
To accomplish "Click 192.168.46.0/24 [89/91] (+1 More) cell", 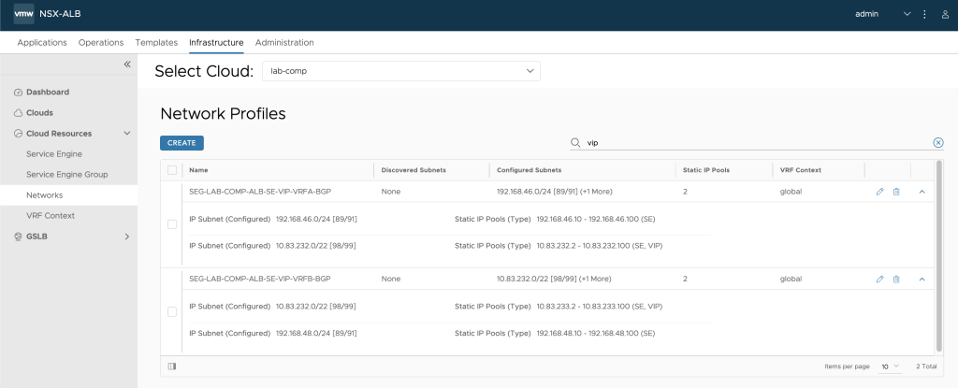I will tap(554, 192).
